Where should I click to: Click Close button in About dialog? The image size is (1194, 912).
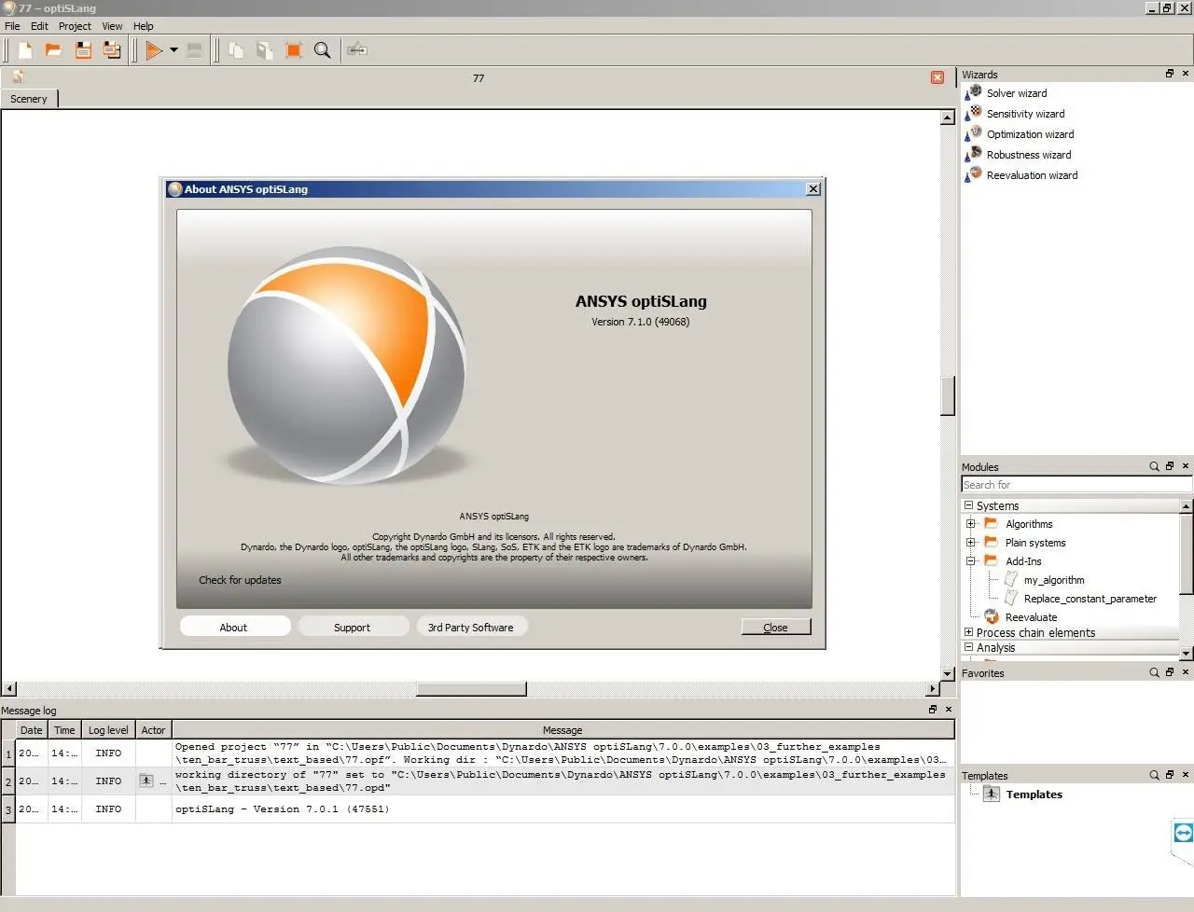[776, 628]
